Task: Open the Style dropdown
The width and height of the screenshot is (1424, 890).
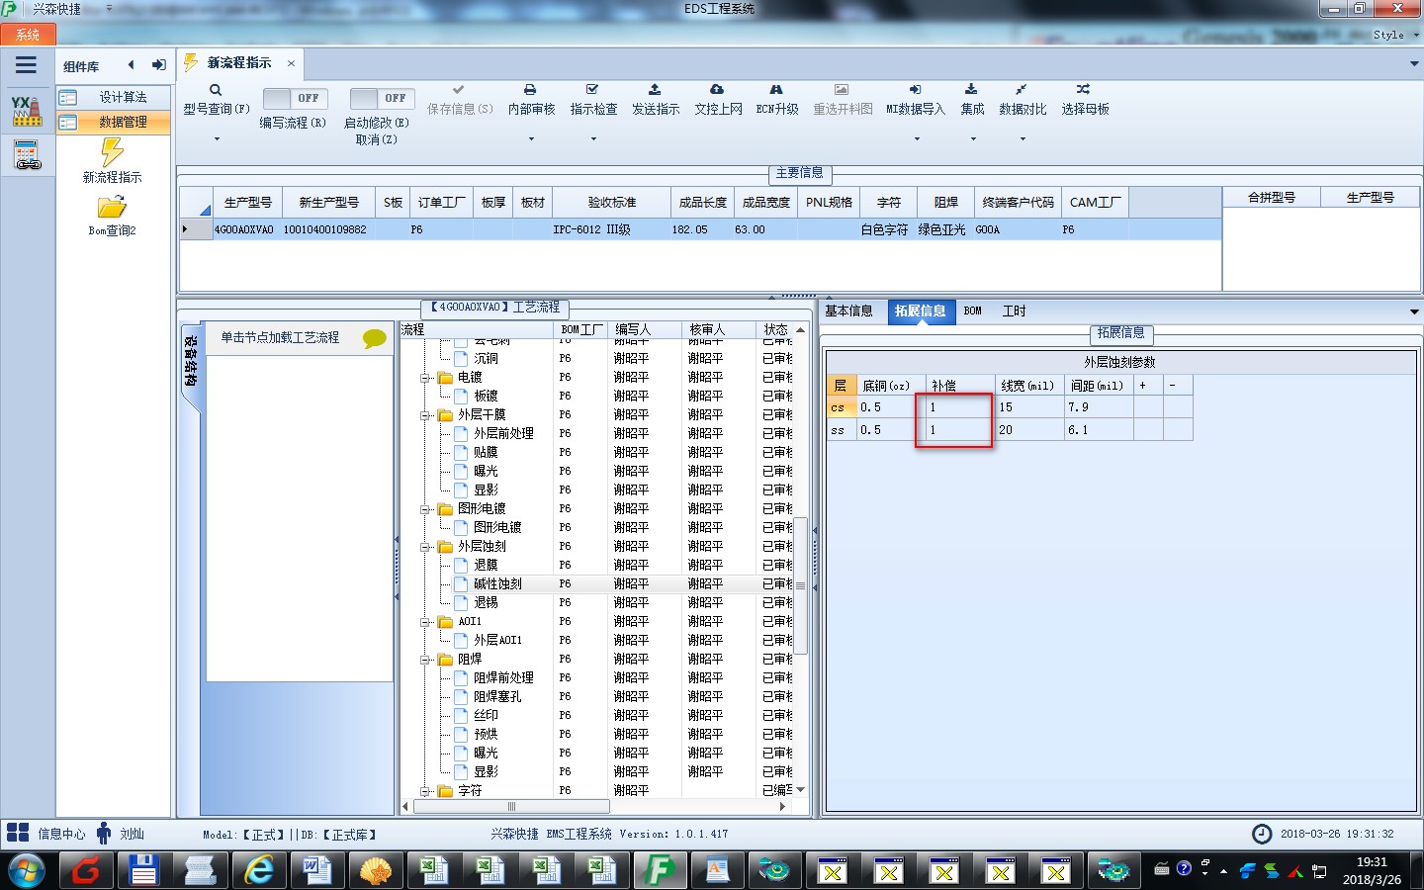Action: click(x=1394, y=35)
